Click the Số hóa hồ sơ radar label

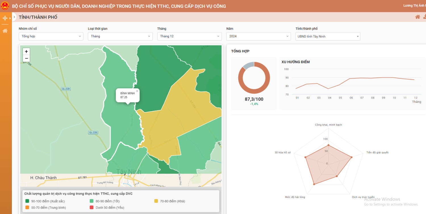coord(283,152)
